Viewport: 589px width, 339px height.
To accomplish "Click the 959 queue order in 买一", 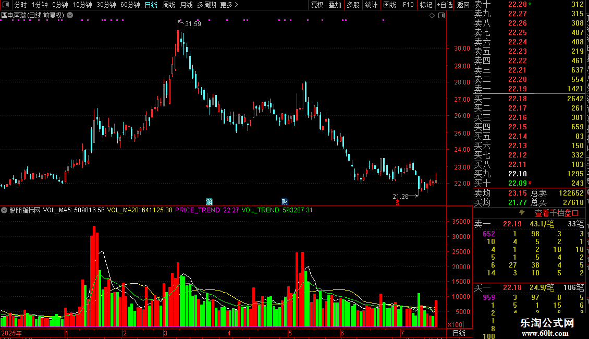I will (x=489, y=297).
